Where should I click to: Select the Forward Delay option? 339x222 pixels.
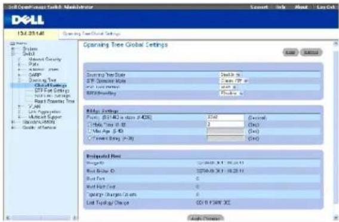[x=90, y=138]
